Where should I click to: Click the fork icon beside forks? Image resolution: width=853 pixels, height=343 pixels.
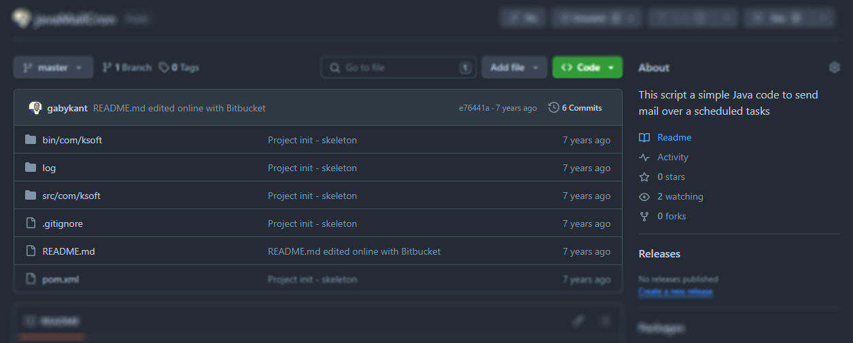(644, 216)
